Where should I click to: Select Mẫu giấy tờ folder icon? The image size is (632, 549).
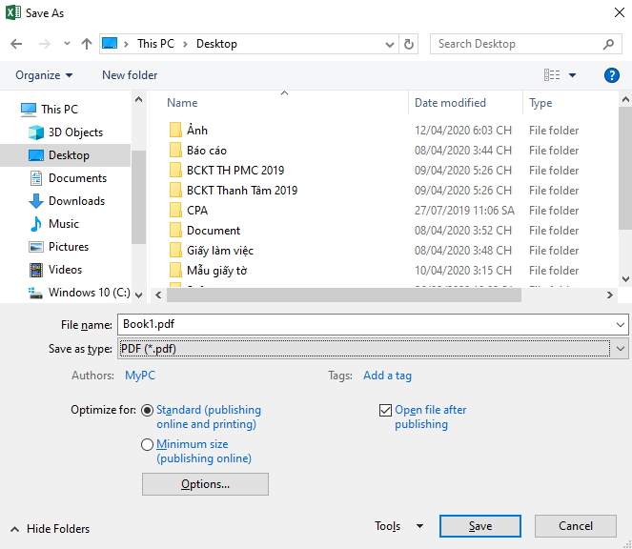point(175,270)
